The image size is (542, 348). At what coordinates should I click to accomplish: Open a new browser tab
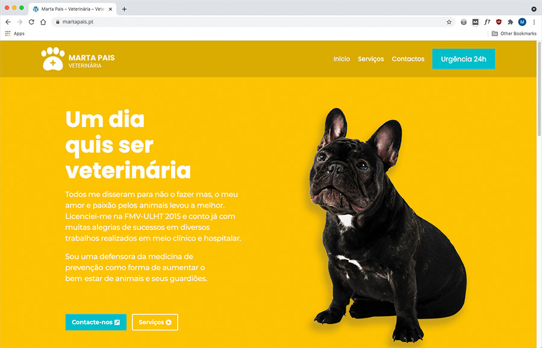125,9
